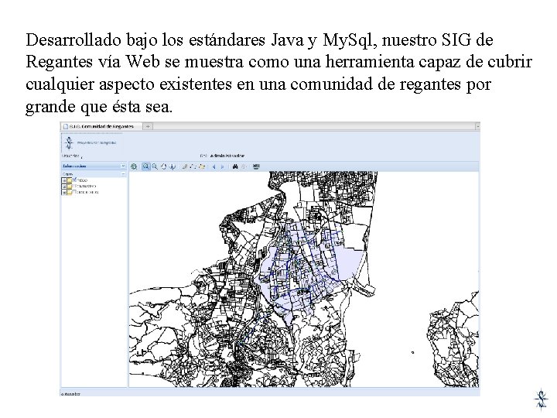This screenshot has height=418, width=557.
Task: Expand the first layer tree node
Action: tap(64, 180)
